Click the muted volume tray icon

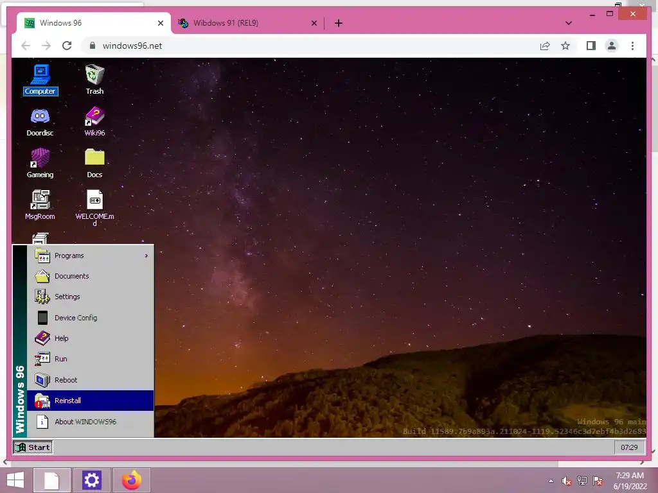click(567, 481)
